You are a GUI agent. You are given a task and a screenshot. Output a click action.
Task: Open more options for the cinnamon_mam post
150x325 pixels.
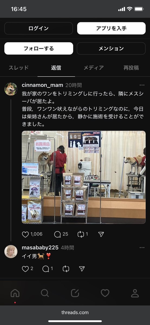click(x=142, y=85)
